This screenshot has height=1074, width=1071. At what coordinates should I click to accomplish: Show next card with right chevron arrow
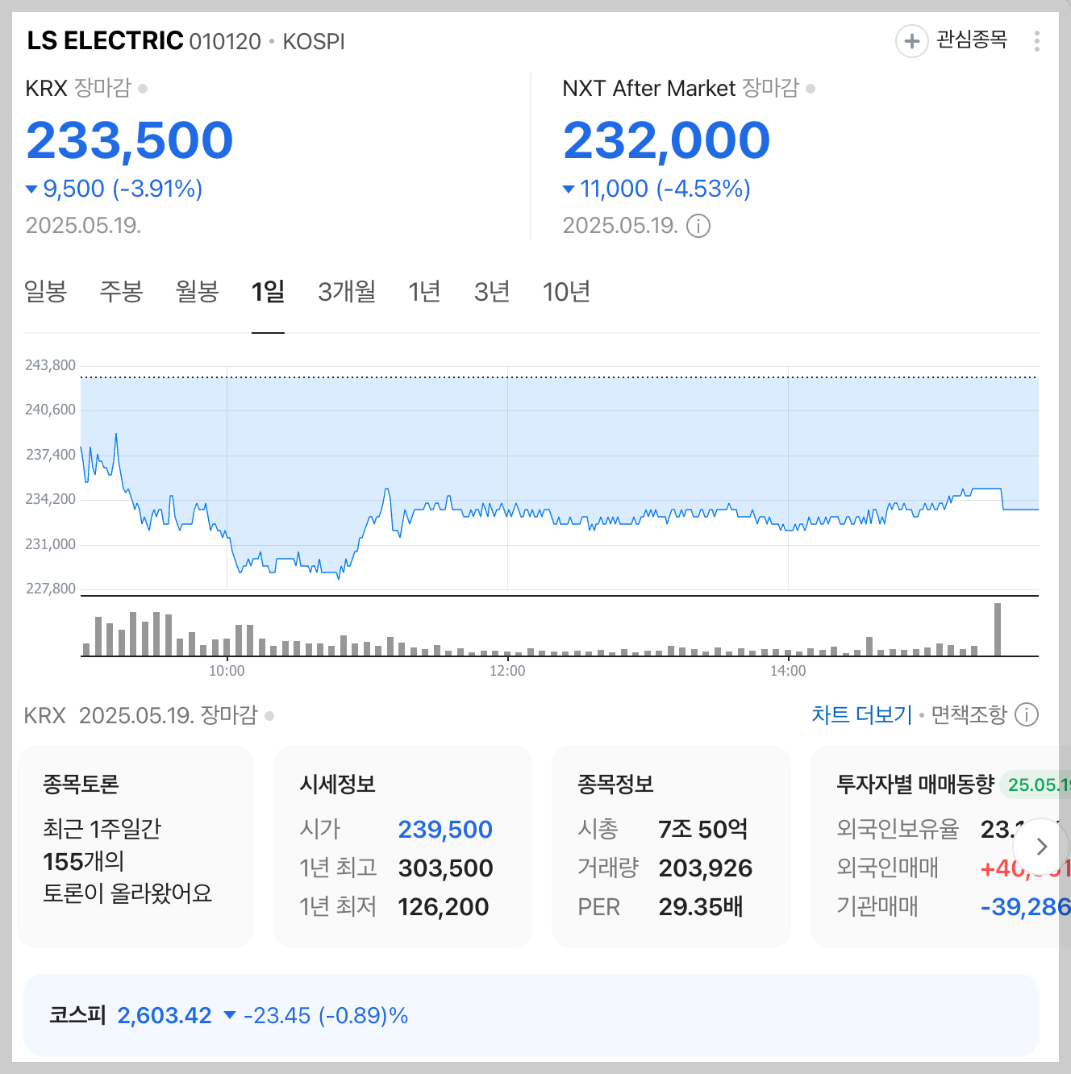click(1041, 847)
